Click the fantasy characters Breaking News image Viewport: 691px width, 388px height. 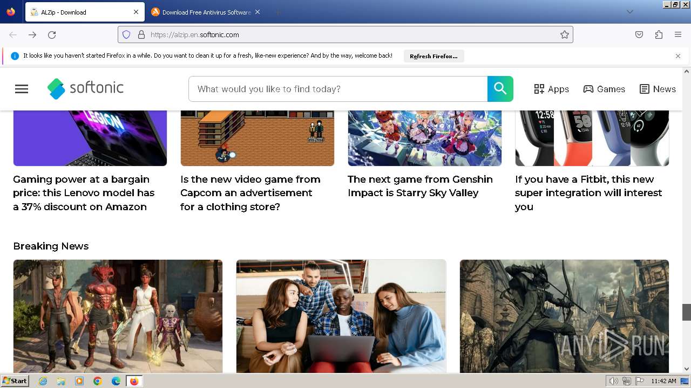118,316
